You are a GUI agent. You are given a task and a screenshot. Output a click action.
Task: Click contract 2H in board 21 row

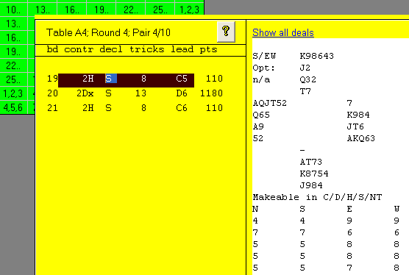click(x=88, y=108)
